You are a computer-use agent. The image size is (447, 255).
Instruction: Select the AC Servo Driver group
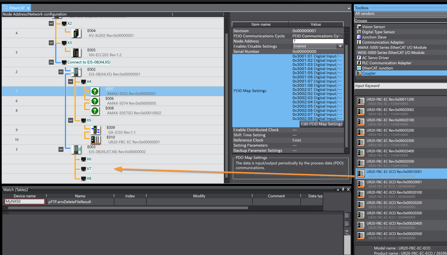(376, 58)
